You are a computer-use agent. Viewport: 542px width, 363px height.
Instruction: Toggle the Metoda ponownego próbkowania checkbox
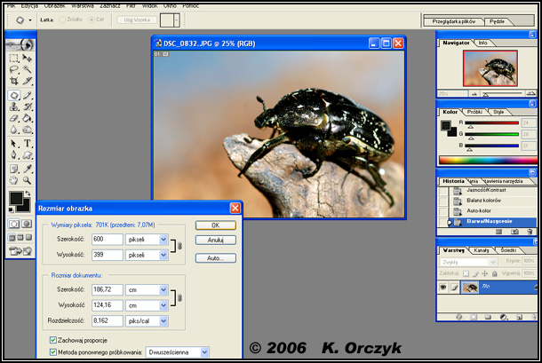52,351
